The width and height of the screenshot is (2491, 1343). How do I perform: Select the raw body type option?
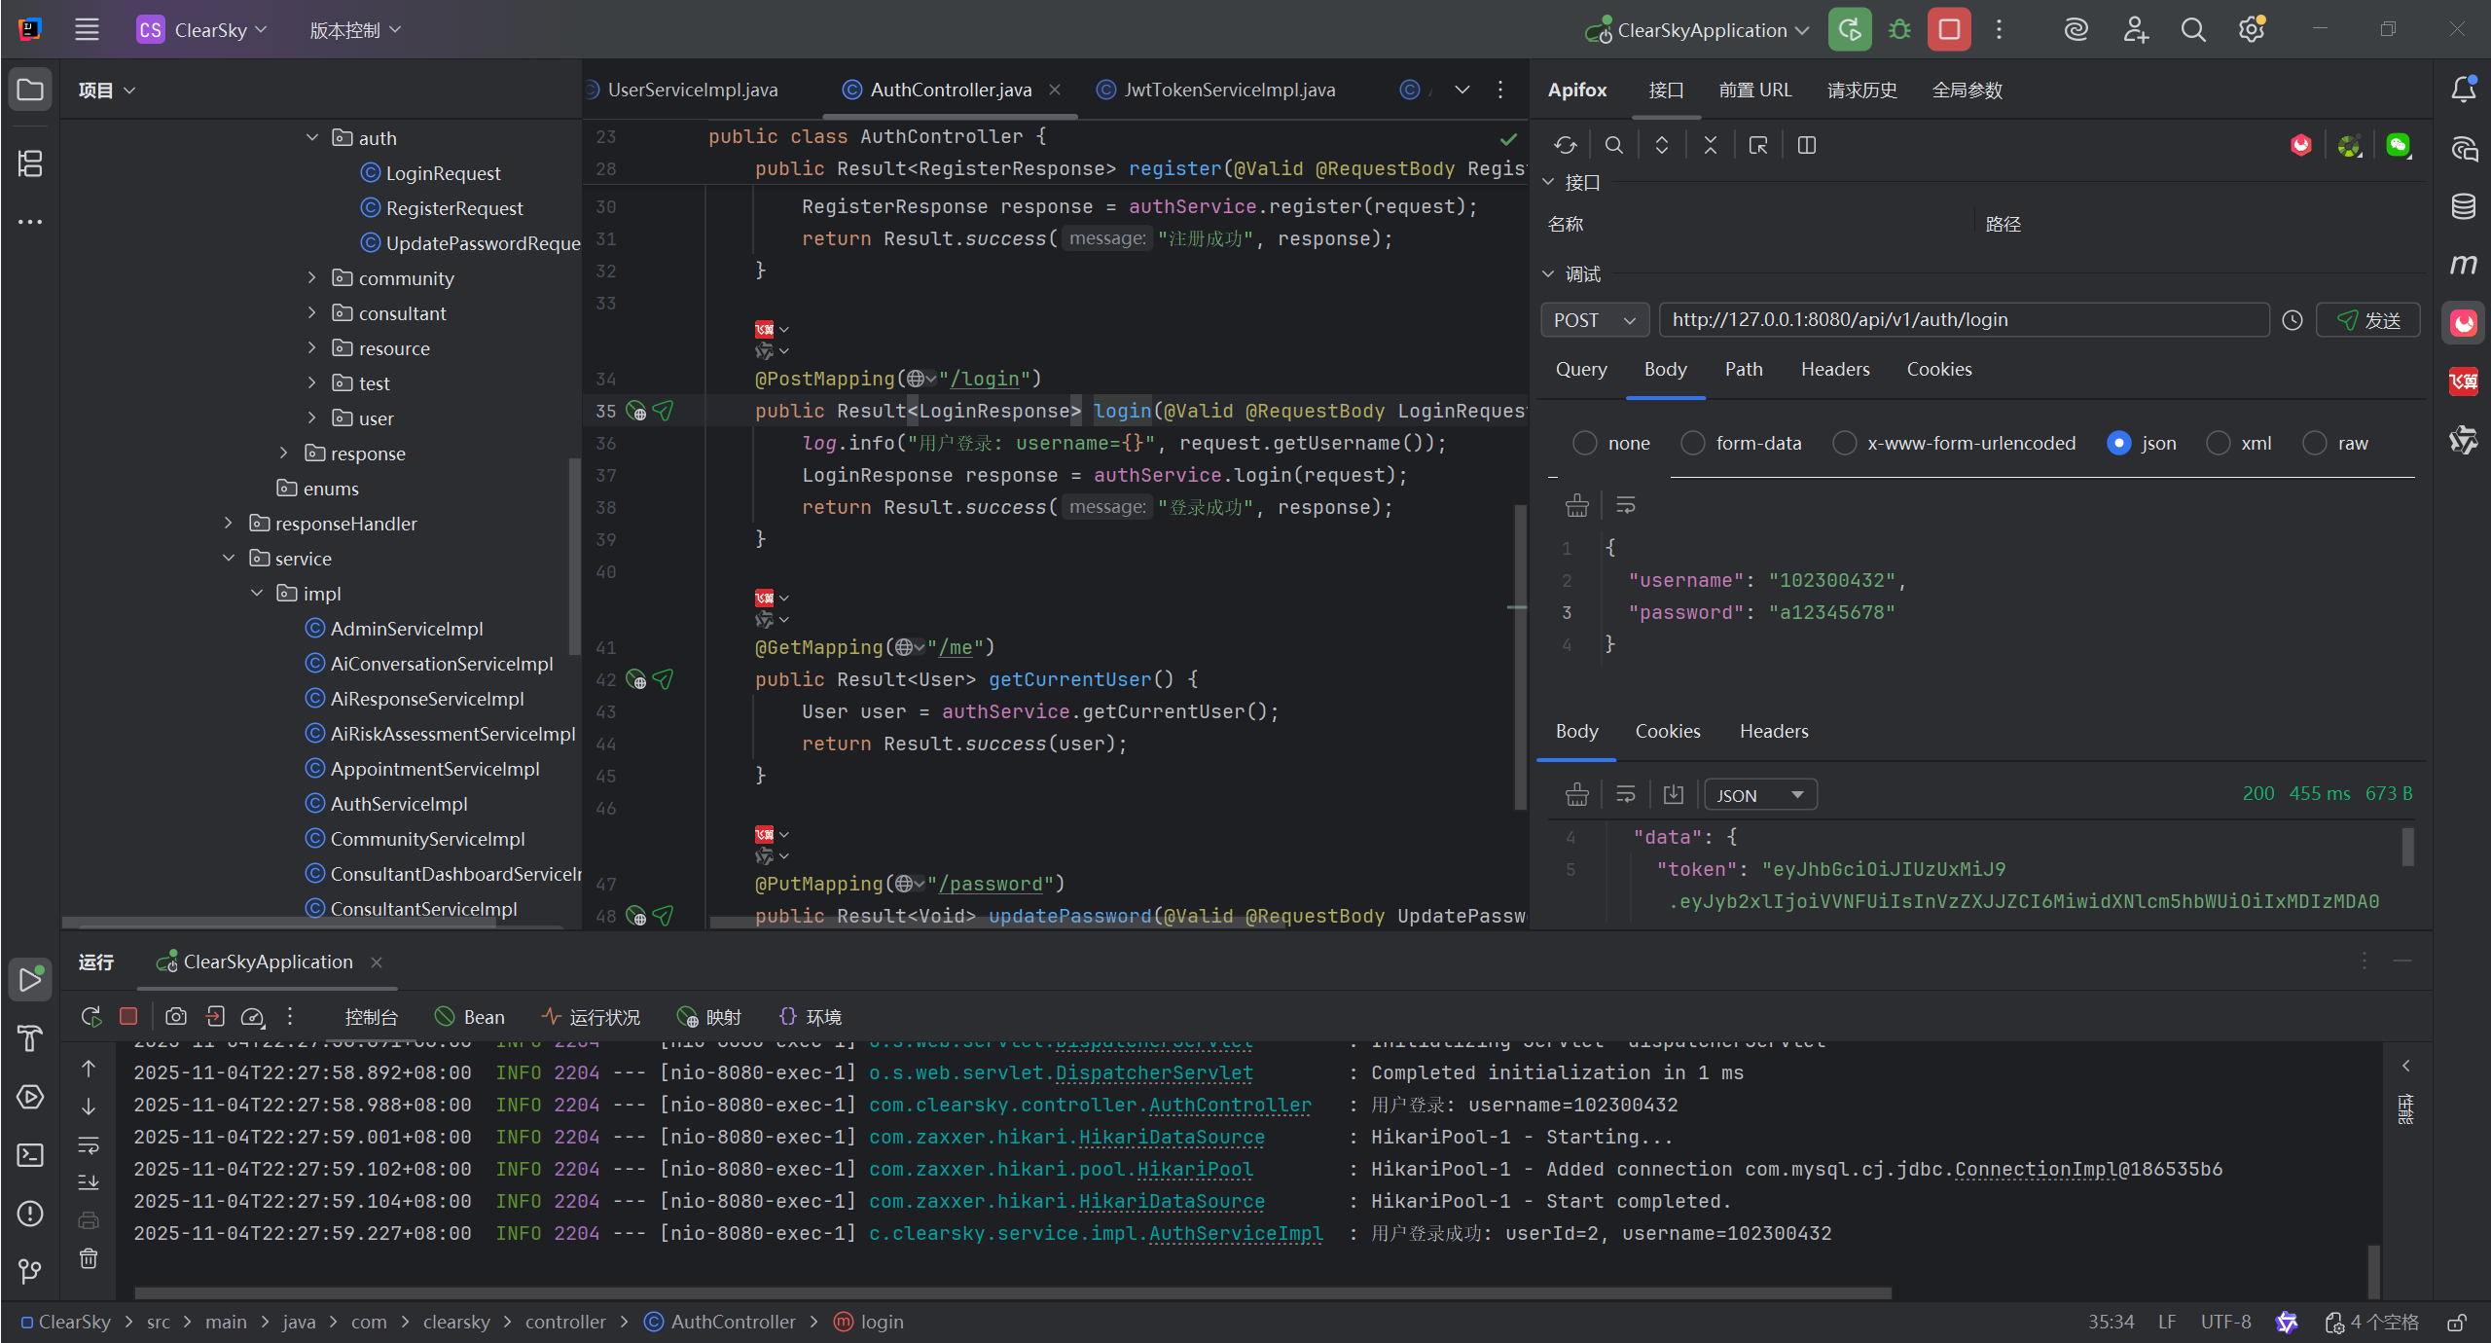tap(2315, 444)
